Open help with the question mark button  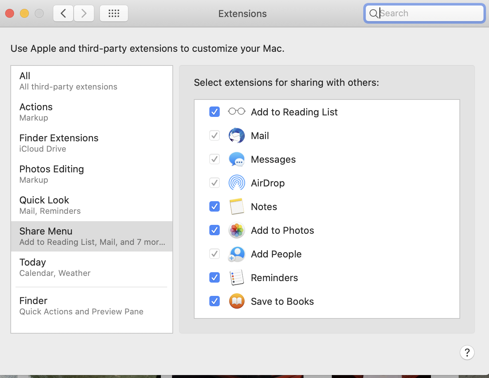[467, 352]
